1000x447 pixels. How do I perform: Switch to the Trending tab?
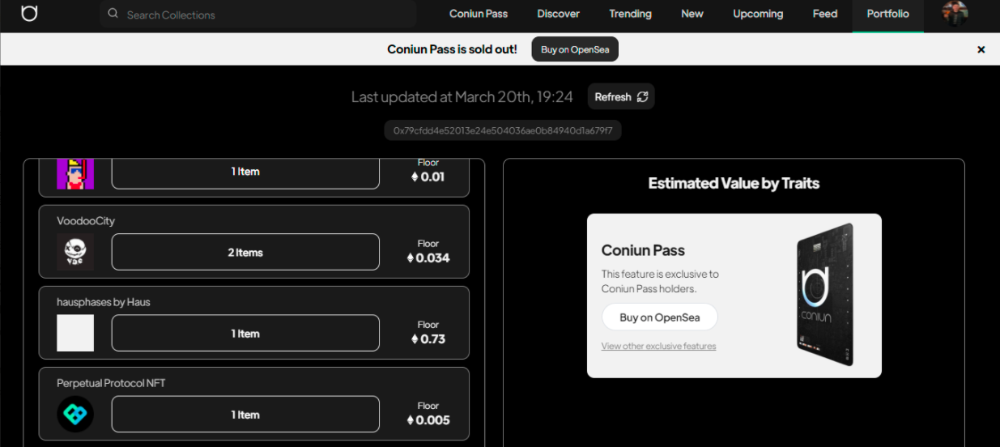pyautogui.click(x=630, y=14)
